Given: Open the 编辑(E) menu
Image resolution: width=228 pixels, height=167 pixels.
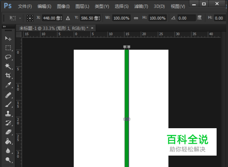Looking at the screenshot, I should click(x=44, y=6).
